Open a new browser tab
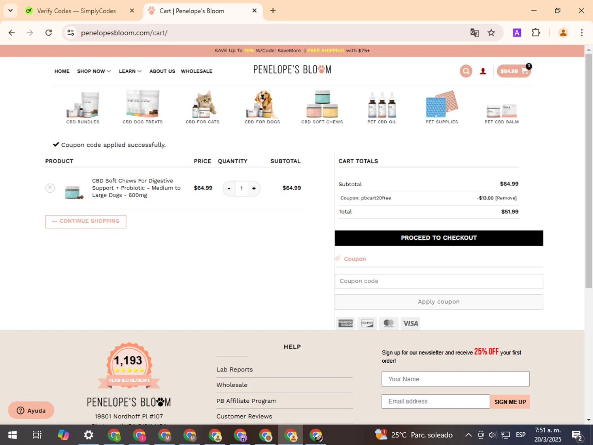This screenshot has height=445, width=593. (x=273, y=11)
